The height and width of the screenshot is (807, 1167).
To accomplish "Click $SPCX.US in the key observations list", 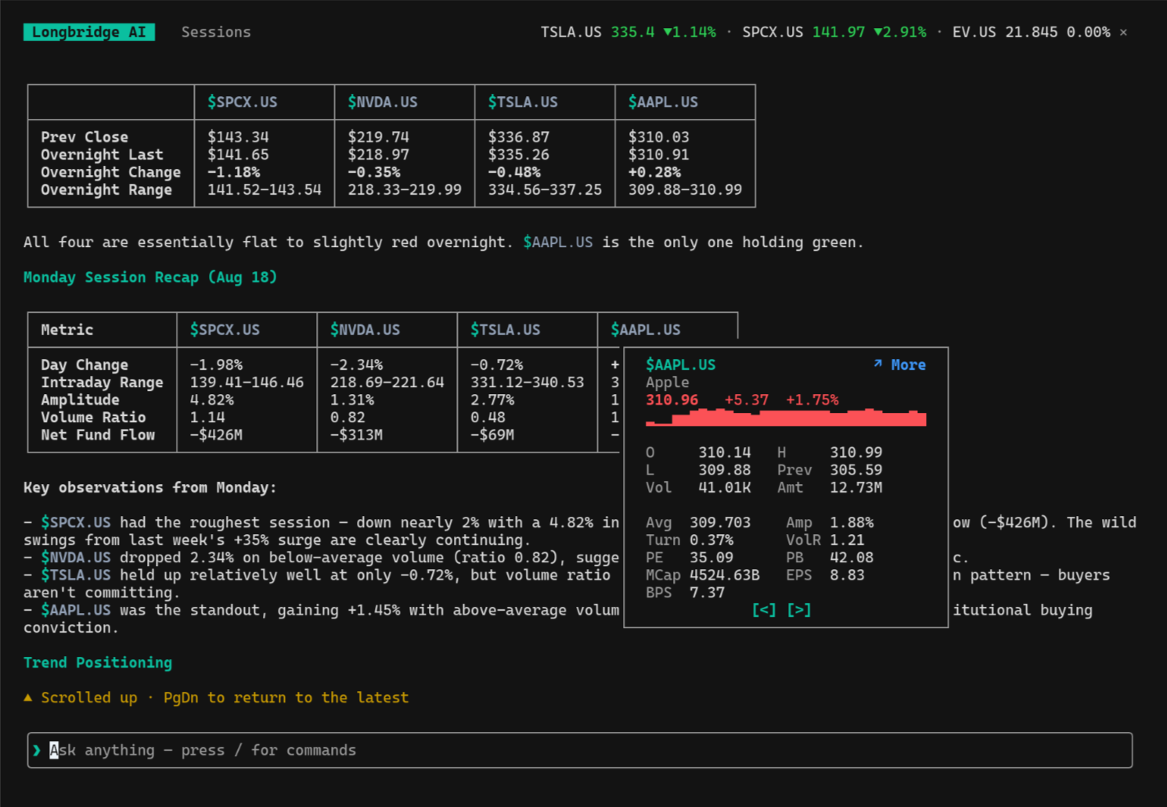I will (x=76, y=522).
